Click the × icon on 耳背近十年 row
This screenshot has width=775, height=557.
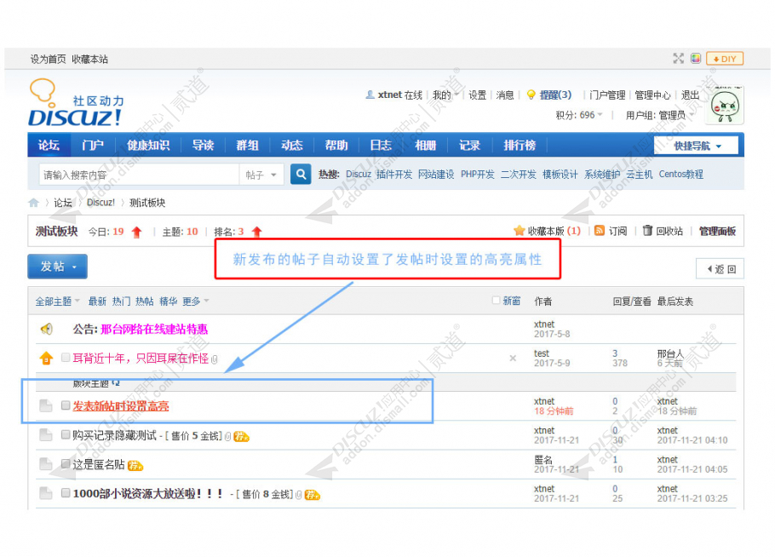(x=513, y=359)
